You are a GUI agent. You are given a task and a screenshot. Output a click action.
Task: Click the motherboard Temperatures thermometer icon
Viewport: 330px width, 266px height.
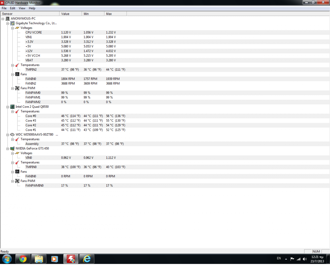click(x=17, y=65)
